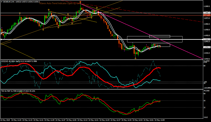The width and height of the screenshot is (211, 122).
Task: Click the 11958.0 price scale label
Action: (207, 30)
